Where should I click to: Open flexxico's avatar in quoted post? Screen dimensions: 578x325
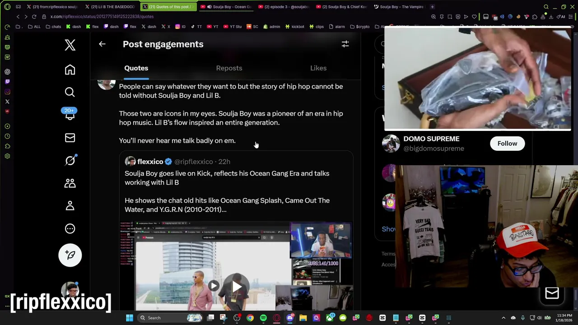pyautogui.click(x=130, y=162)
